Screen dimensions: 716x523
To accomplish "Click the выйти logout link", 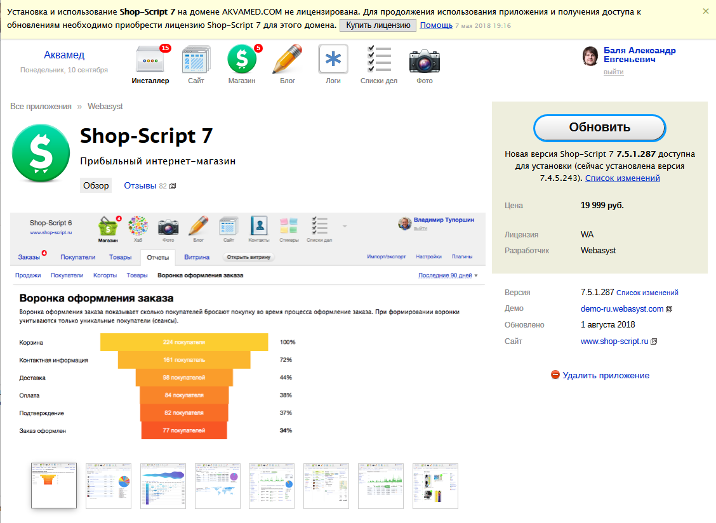I will [x=613, y=72].
